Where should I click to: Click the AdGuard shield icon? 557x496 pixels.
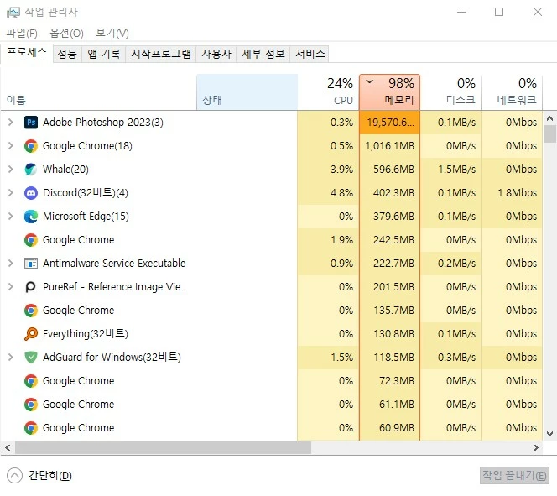coord(31,357)
